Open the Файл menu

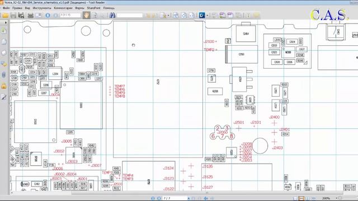6,8
